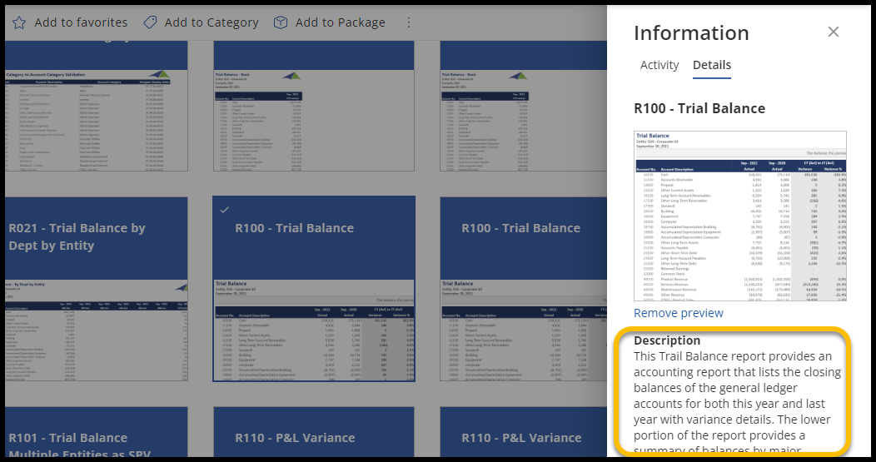Select the Details tab
The height and width of the screenshot is (462, 876).
click(712, 65)
